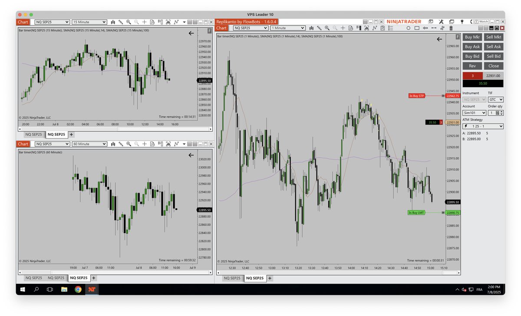Click return arrow in 1 Minute chart
Image resolution: width=521 pixels, height=316 pixels.
[x=439, y=39]
